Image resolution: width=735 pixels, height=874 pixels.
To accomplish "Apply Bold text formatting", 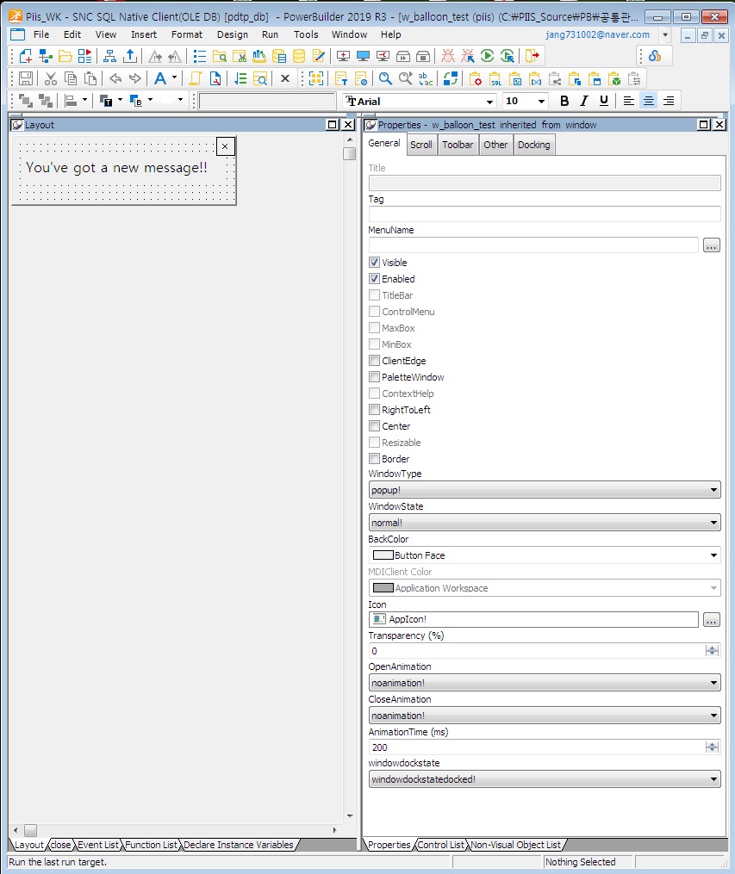I will point(564,101).
